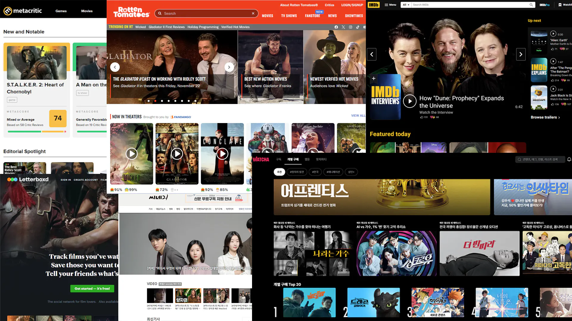
Task: Toggle the Watcha #왓챠의 발견 filter chip
Action: (x=297, y=172)
